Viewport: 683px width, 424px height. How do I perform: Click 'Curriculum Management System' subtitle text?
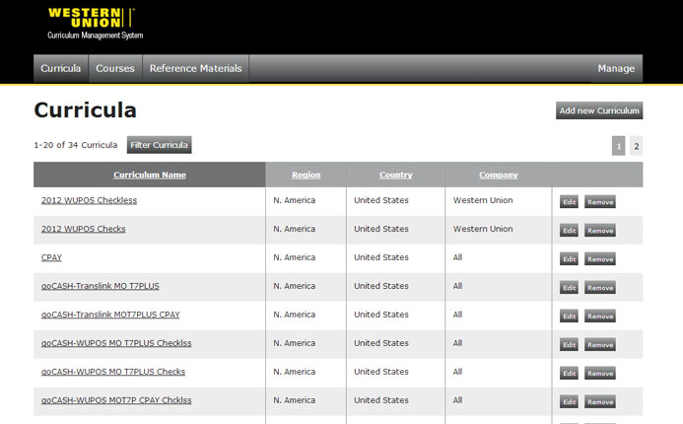click(96, 35)
